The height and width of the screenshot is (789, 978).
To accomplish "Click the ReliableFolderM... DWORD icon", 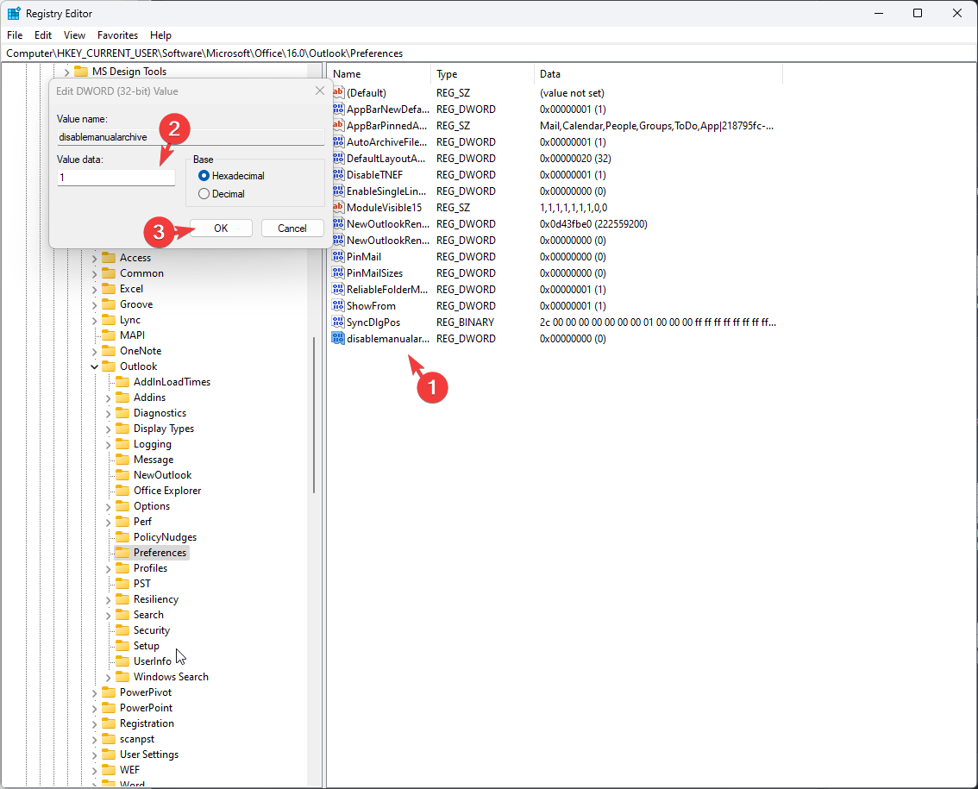I will click(338, 290).
